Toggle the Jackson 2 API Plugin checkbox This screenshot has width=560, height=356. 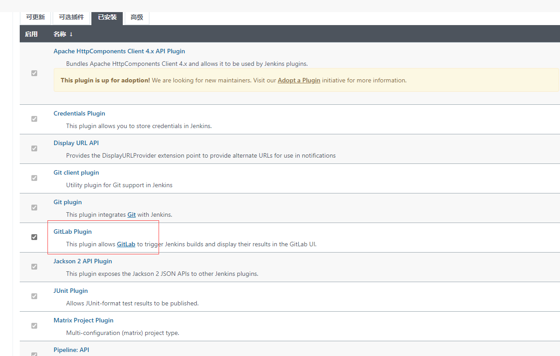34,266
